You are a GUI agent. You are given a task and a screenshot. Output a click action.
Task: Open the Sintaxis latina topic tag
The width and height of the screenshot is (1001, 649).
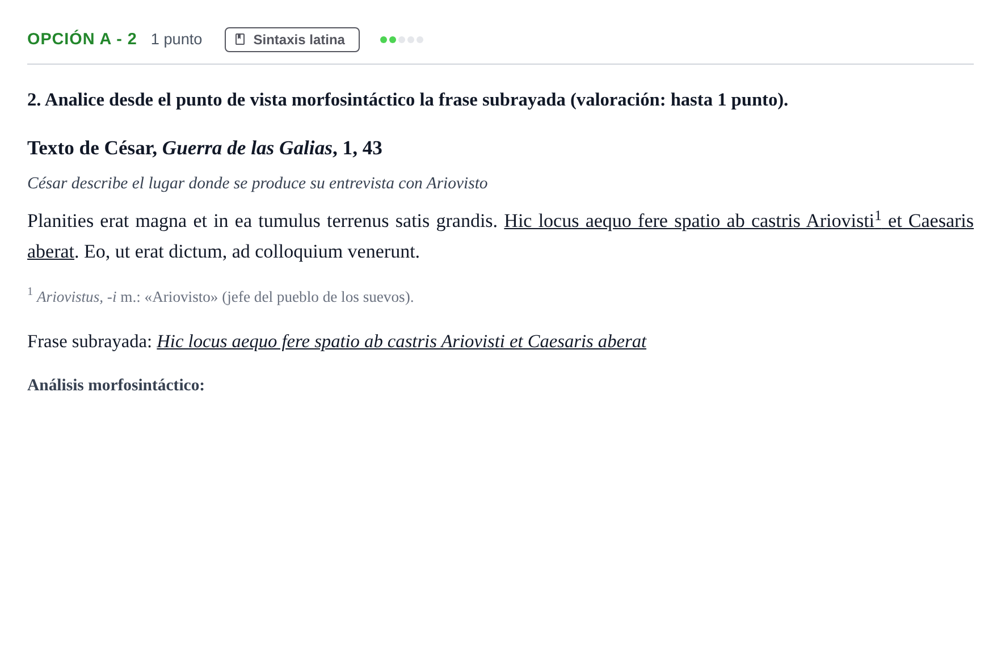[x=292, y=40]
